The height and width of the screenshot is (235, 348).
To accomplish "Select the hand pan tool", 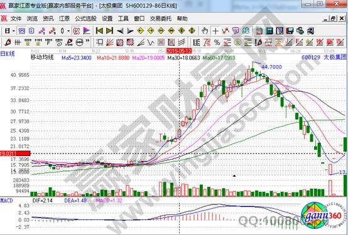I will (x=205, y=31).
